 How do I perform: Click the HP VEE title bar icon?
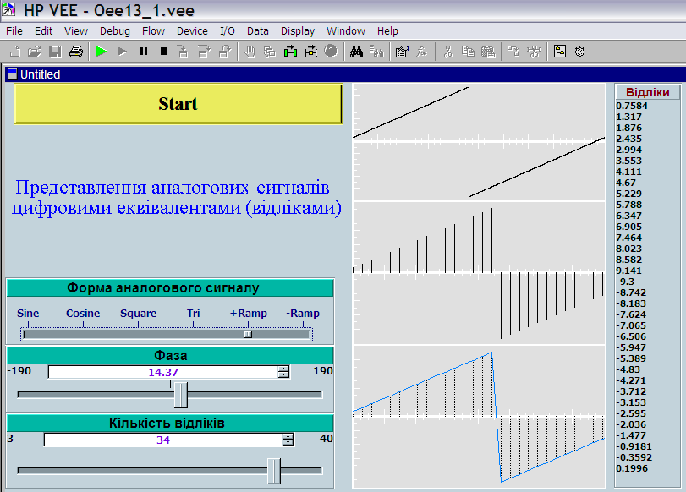coord(8,9)
